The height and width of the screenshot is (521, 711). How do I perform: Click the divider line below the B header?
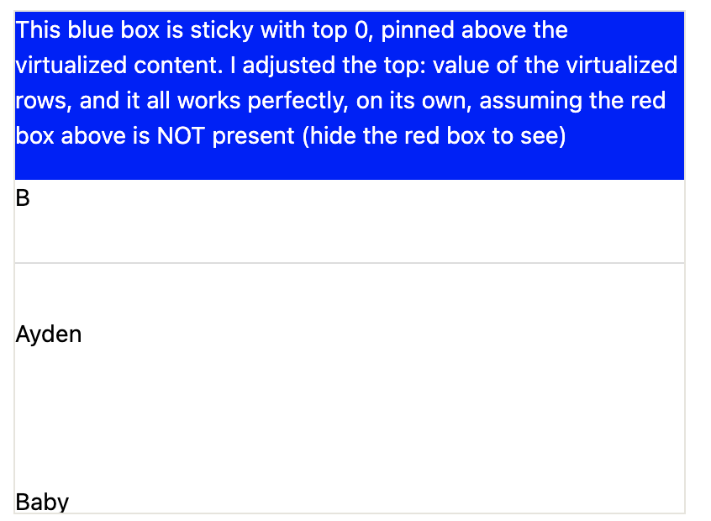click(x=349, y=262)
